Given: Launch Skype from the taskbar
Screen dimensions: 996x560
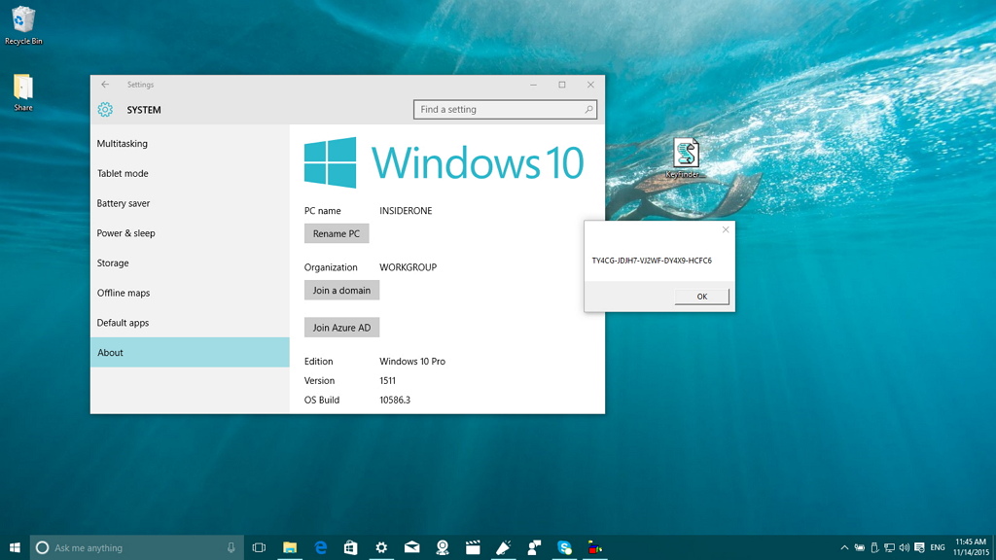Looking at the screenshot, I should [564, 547].
